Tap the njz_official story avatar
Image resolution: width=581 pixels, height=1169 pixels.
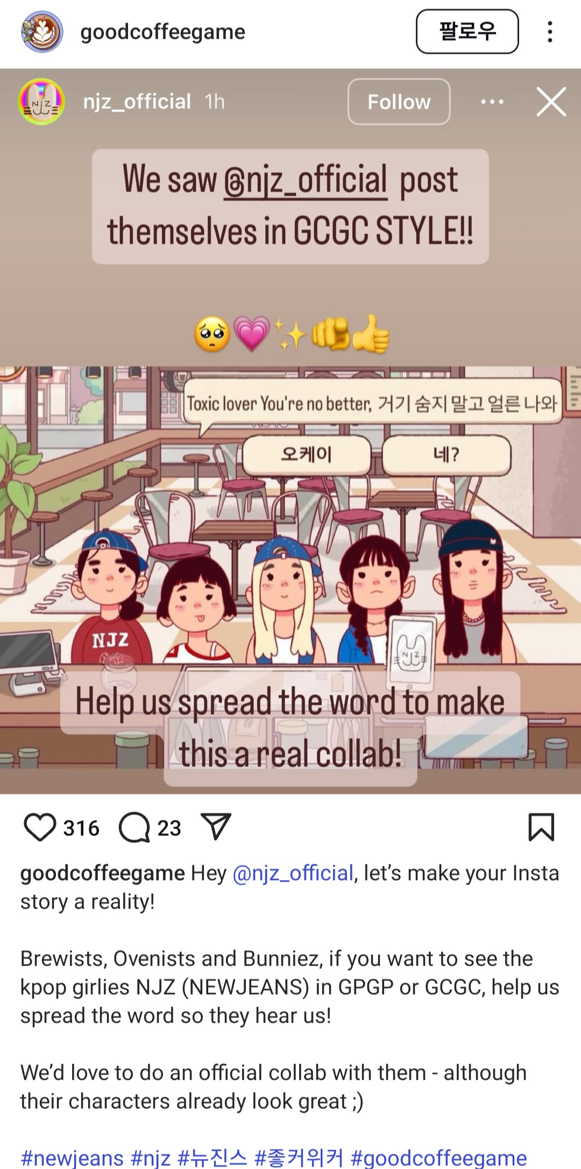point(41,101)
